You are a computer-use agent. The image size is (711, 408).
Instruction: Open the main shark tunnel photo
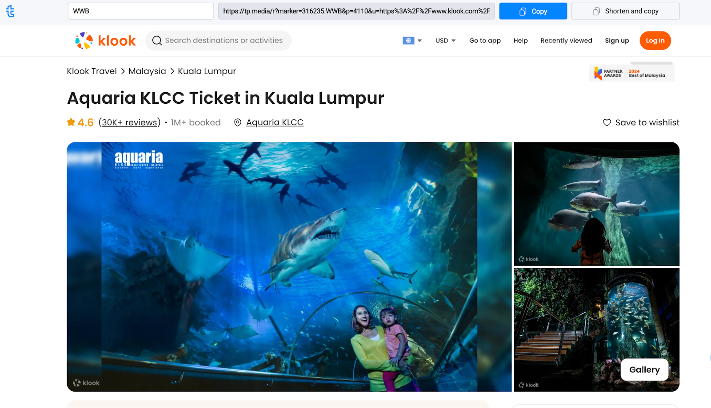click(289, 267)
